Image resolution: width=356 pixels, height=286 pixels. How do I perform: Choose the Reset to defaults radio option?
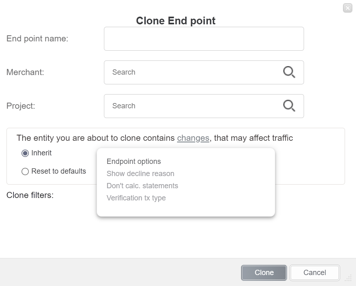tap(25, 172)
